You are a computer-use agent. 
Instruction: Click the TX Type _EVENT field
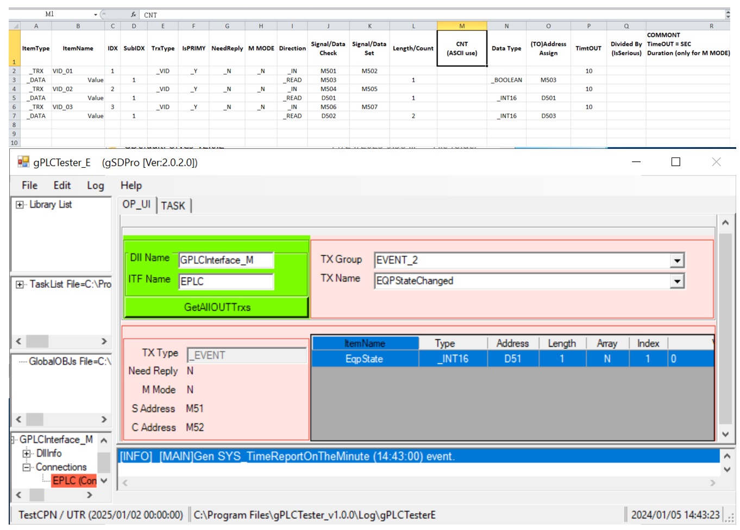(x=247, y=355)
